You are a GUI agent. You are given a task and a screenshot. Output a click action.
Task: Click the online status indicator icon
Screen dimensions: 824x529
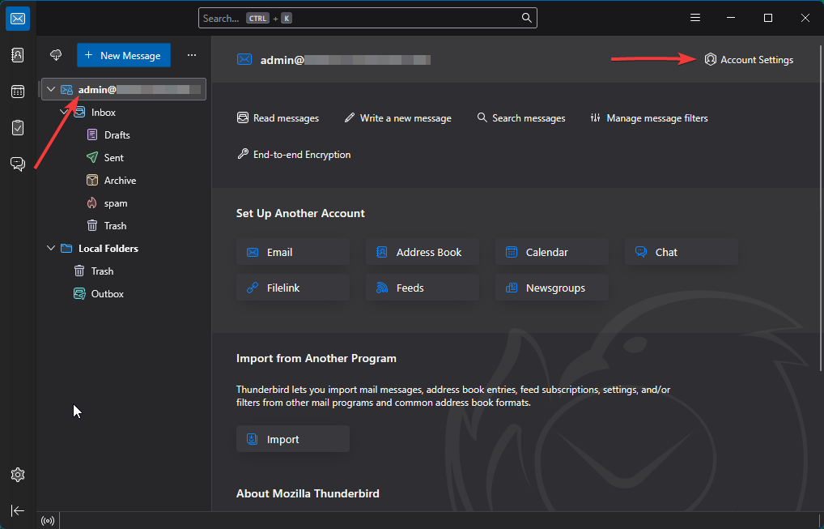point(48,521)
